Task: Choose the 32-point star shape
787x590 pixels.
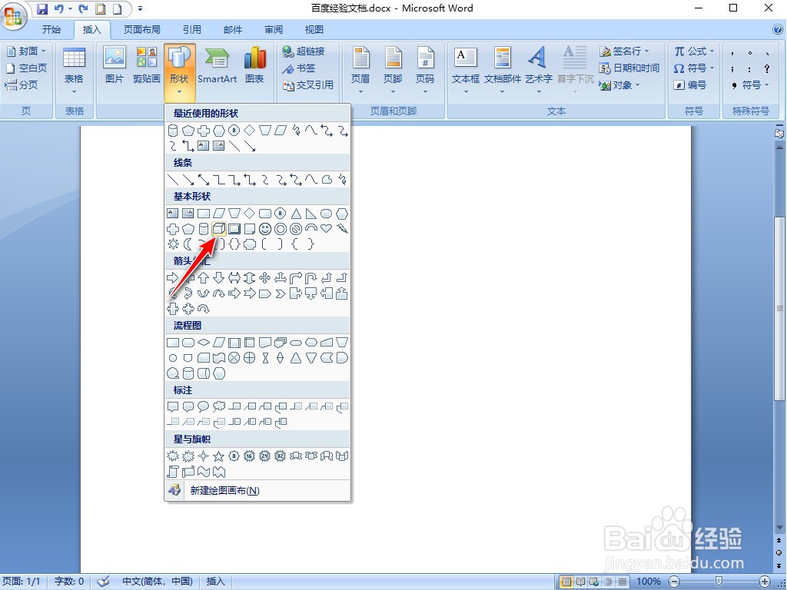Action: coord(280,456)
